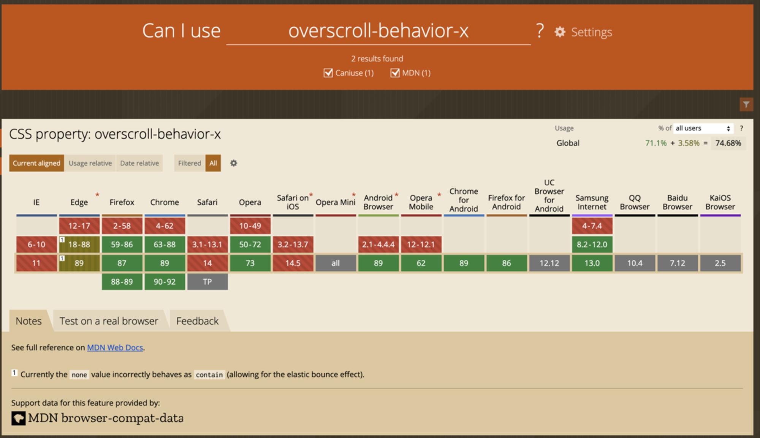The height and width of the screenshot is (438, 760).
Task: Select Baidu Browser 7.12 cell
Action: coord(678,263)
